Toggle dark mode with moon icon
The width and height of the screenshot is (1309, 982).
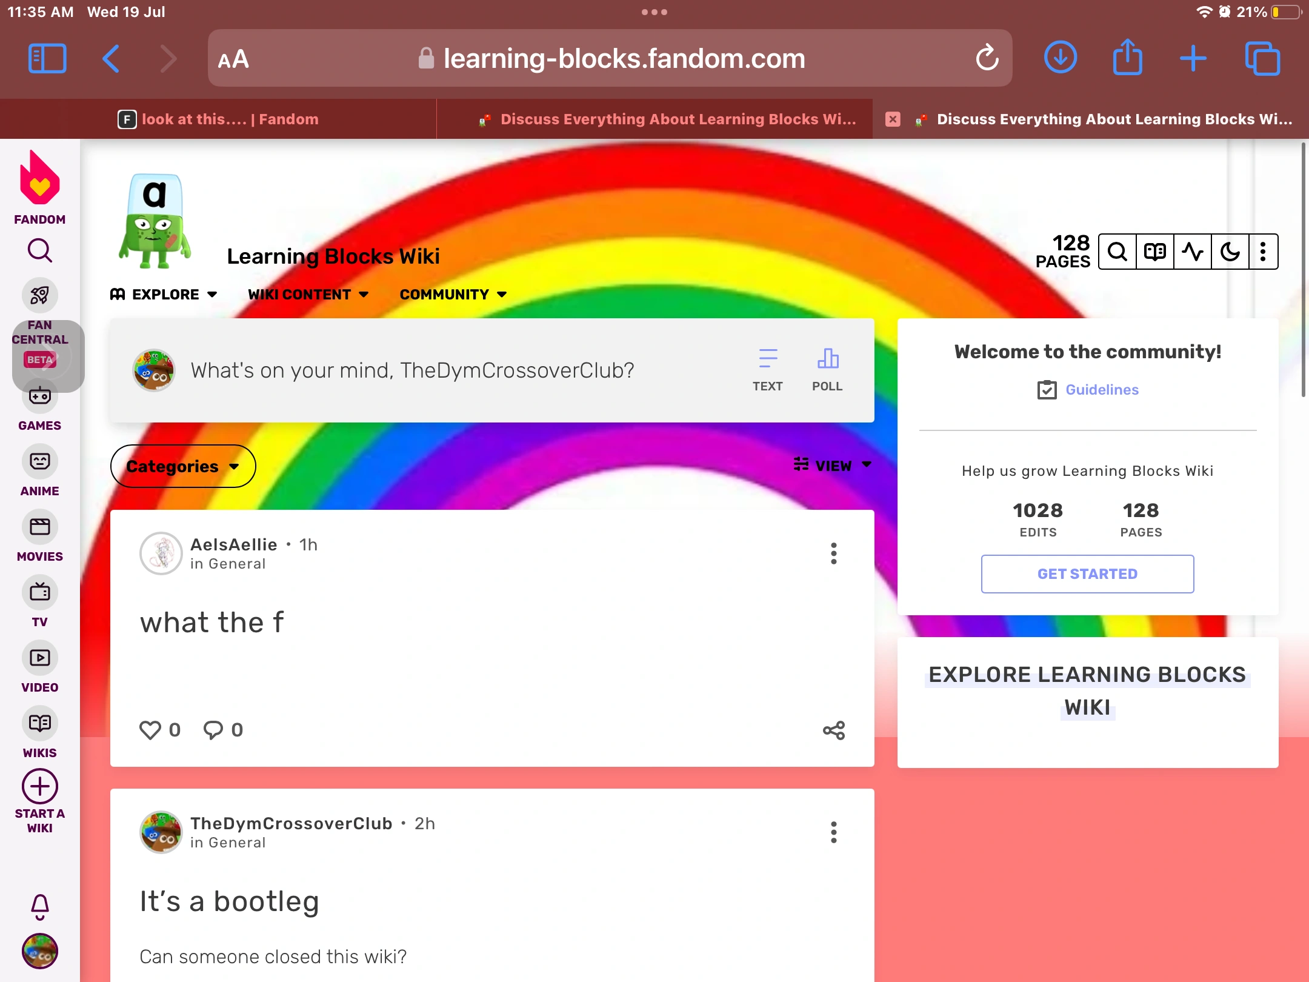[x=1230, y=252]
